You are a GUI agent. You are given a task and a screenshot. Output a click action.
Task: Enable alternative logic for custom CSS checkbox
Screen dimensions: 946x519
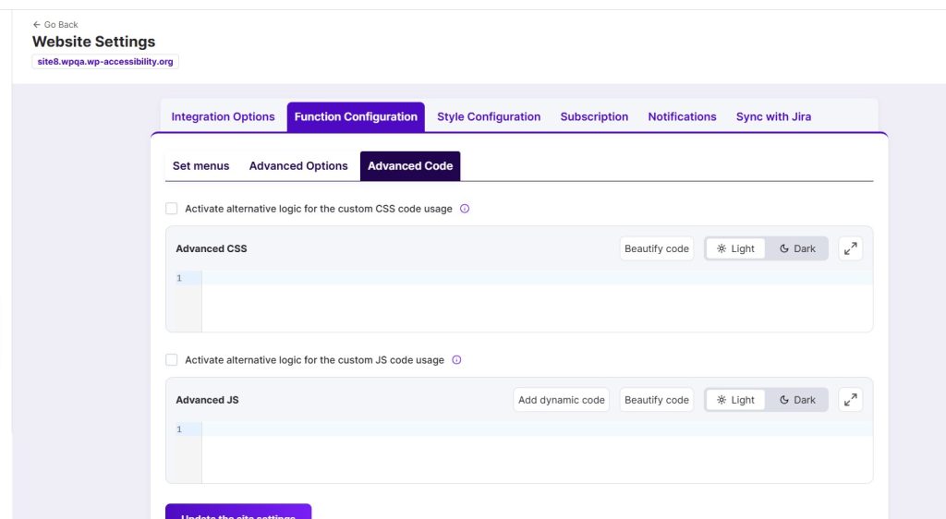(x=172, y=209)
